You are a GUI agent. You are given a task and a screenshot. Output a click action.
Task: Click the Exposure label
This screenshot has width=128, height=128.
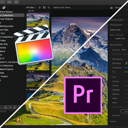click(x=116, y=81)
